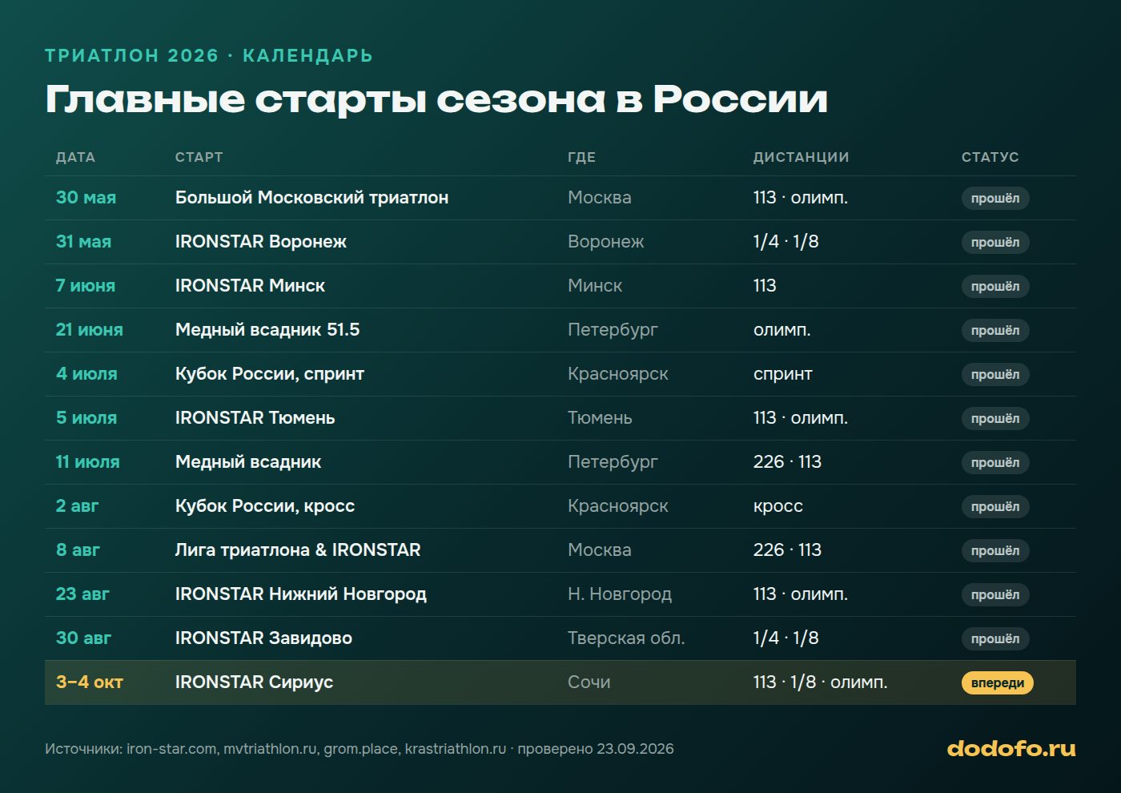This screenshot has width=1121, height=793.
Task: Click the 'Тверская обл.' location cell
Action: (626, 638)
